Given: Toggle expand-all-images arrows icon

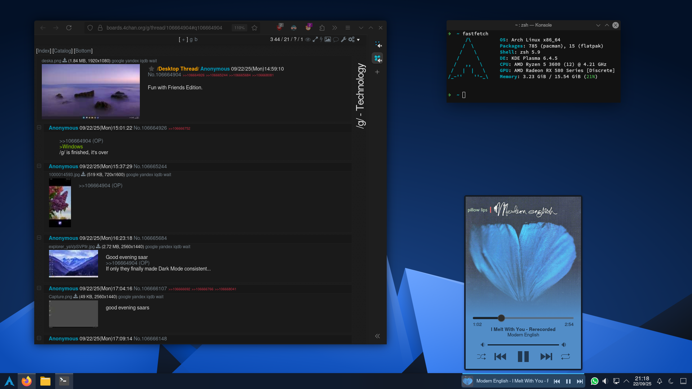Looking at the screenshot, I should pos(315,40).
